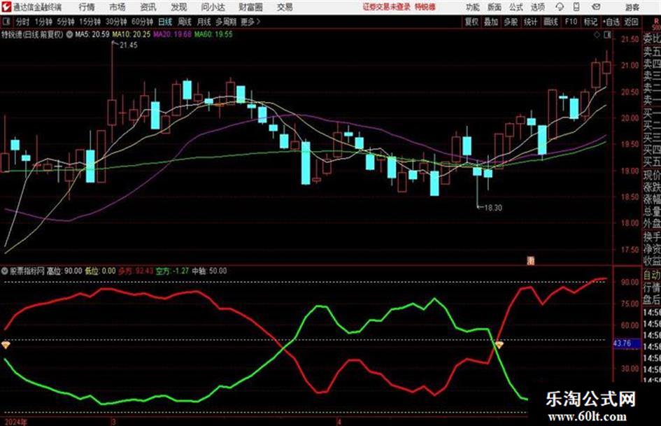Open the 财富圈 menu
This screenshot has height=426, width=661.
250,7
